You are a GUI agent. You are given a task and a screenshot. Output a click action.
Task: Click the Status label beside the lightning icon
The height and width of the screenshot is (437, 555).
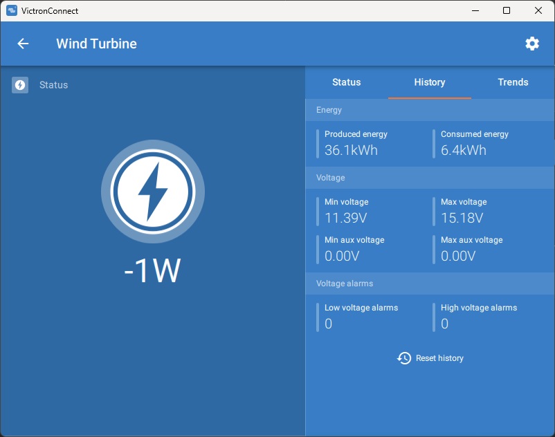(x=53, y=85)
